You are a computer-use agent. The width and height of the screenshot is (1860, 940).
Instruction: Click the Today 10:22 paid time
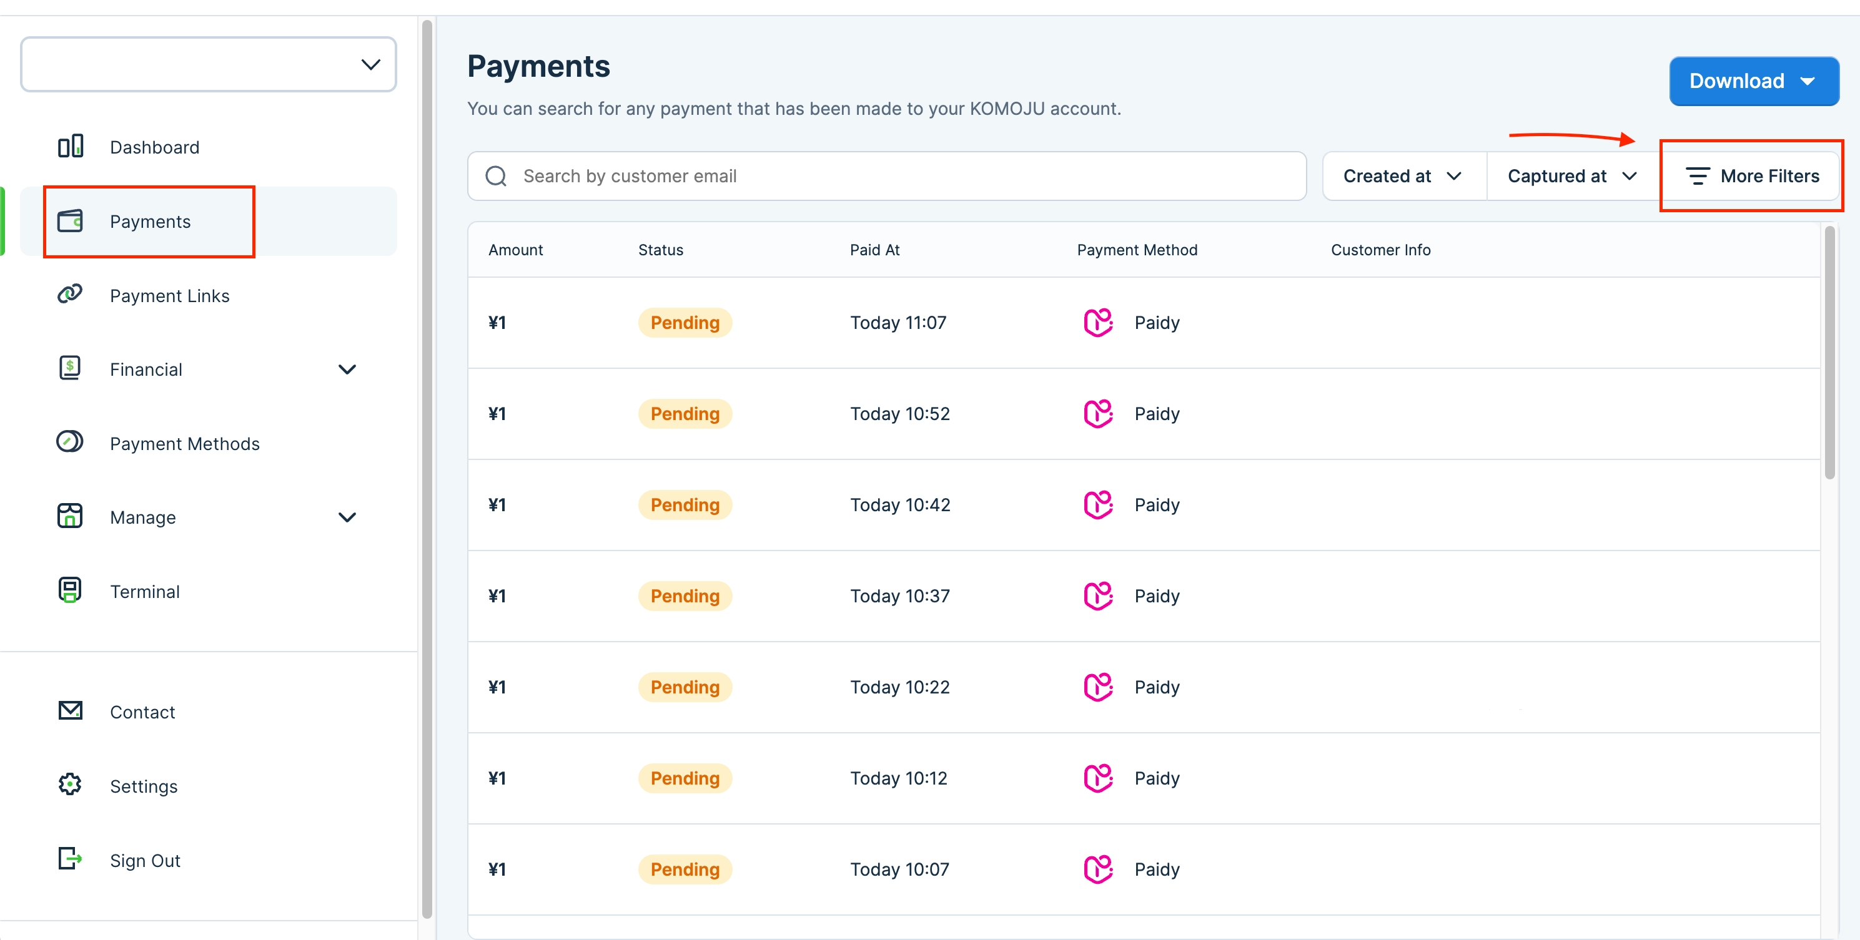tap(899, 687)
